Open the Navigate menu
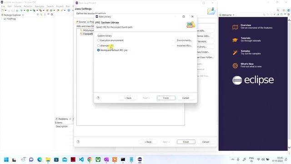Viewport: 291px width, 164px height. point(40,6)
